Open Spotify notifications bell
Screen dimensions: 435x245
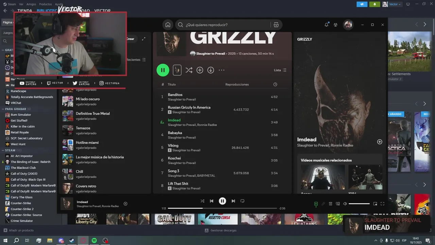pyautogui.click(x=327, y=24)
